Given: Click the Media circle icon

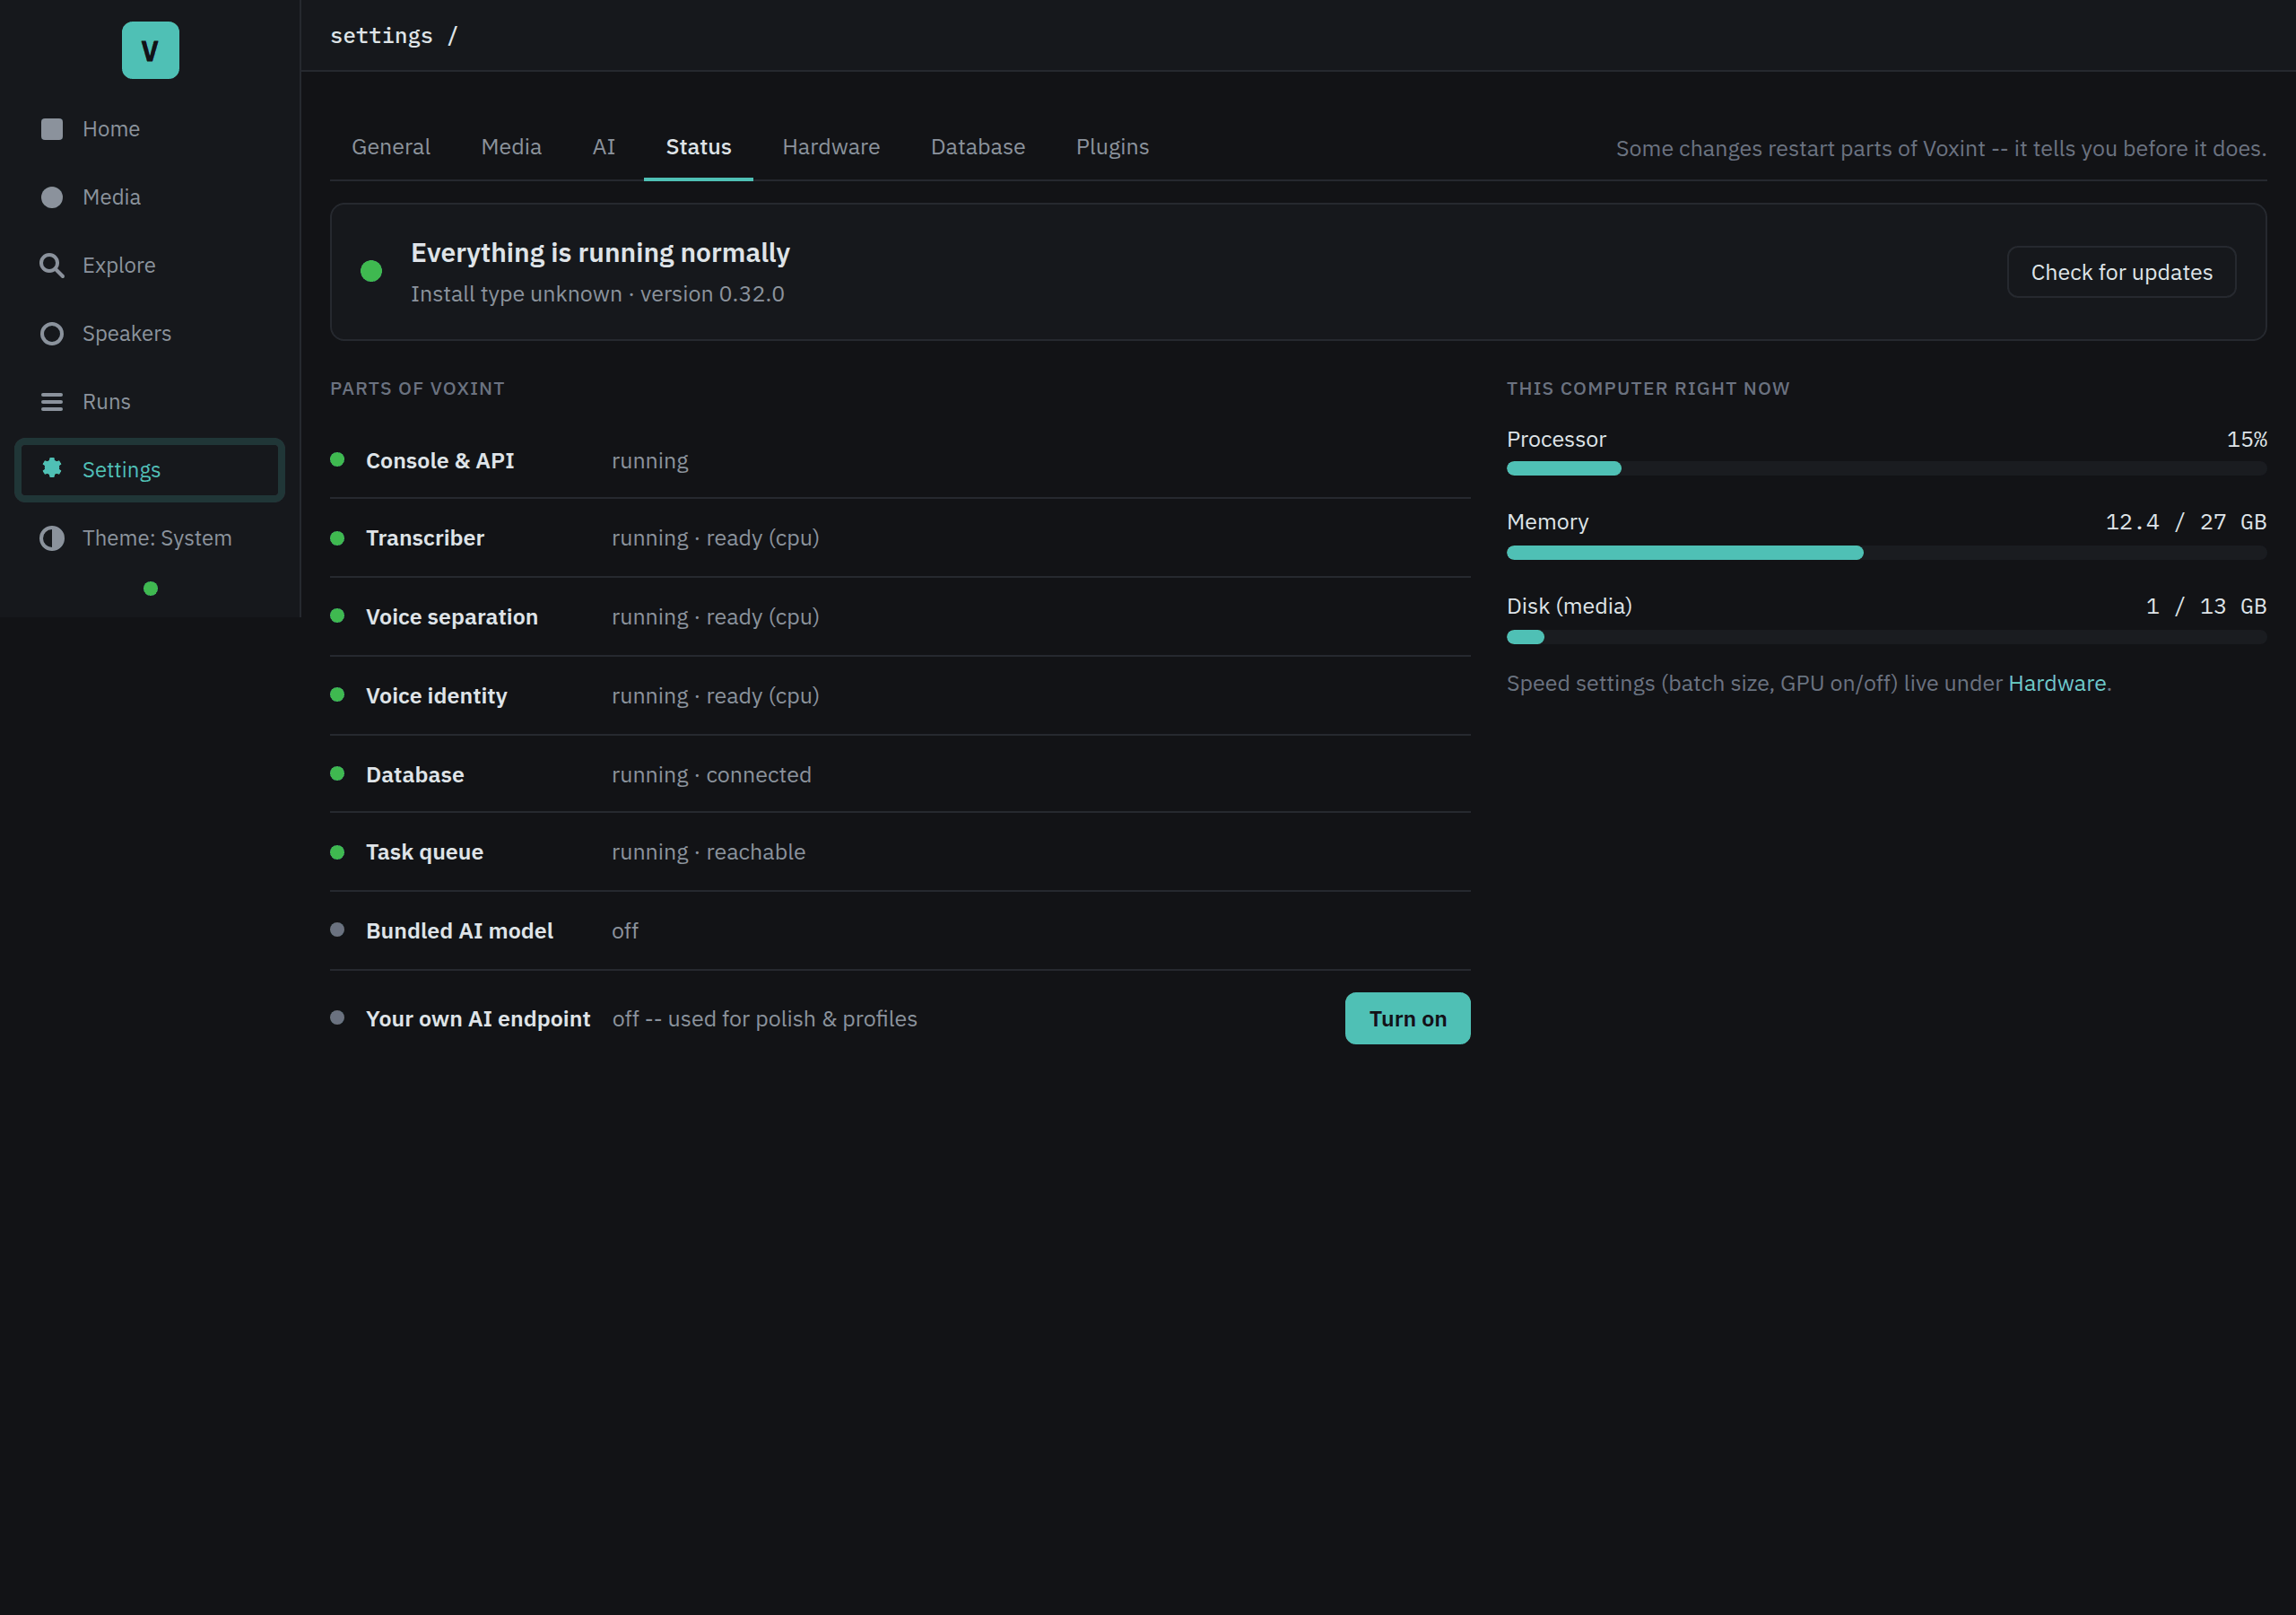Looking at the screenshot, I should (52, 197).
